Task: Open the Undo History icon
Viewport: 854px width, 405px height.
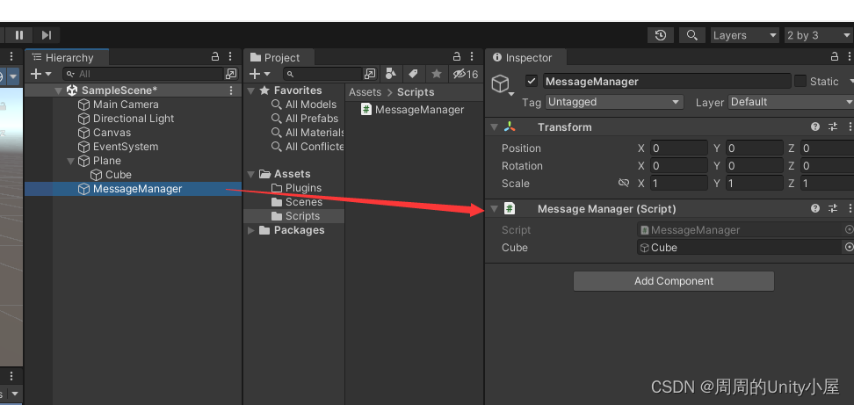Action: coord(661,35)
